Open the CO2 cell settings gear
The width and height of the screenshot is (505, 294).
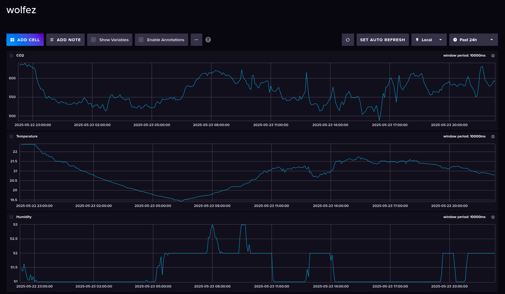[x=493, y=55]
